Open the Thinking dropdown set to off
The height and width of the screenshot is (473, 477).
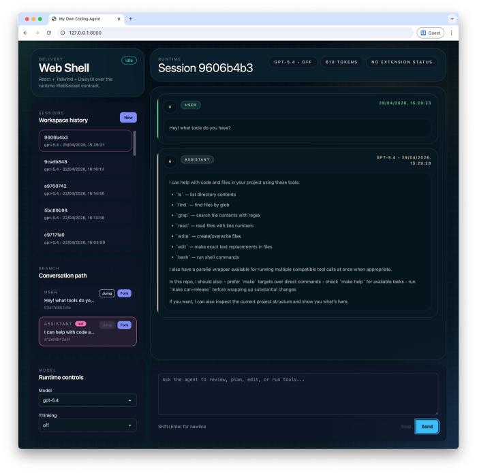click(88, 425)
